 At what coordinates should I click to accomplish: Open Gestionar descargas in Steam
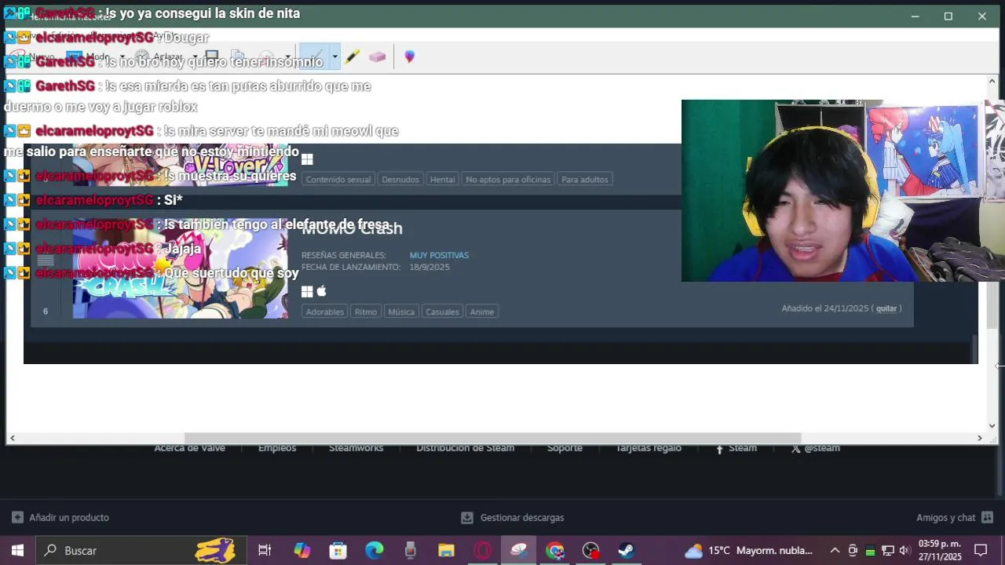(512, 518)
